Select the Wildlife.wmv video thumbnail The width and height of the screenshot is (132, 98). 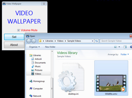click(x=111, y=83)
